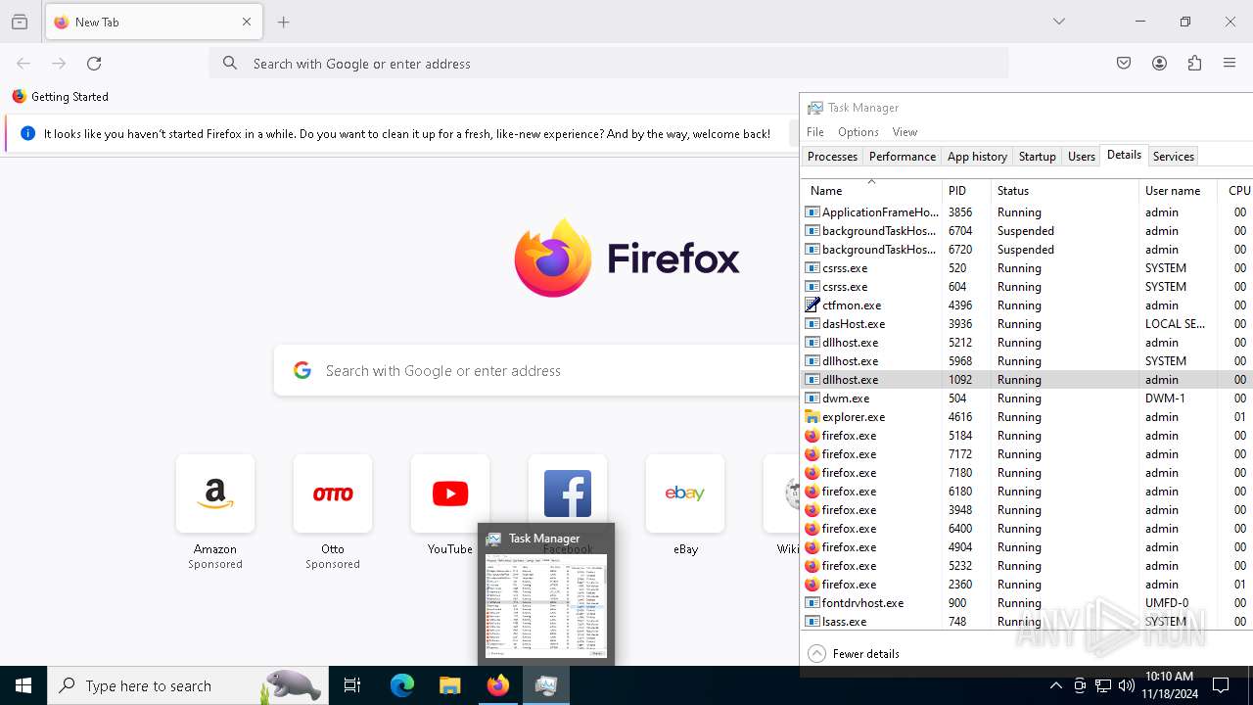Open the List all tabs dropdown
Screen dimensions: 1253x705
[x=1059, y=22]
